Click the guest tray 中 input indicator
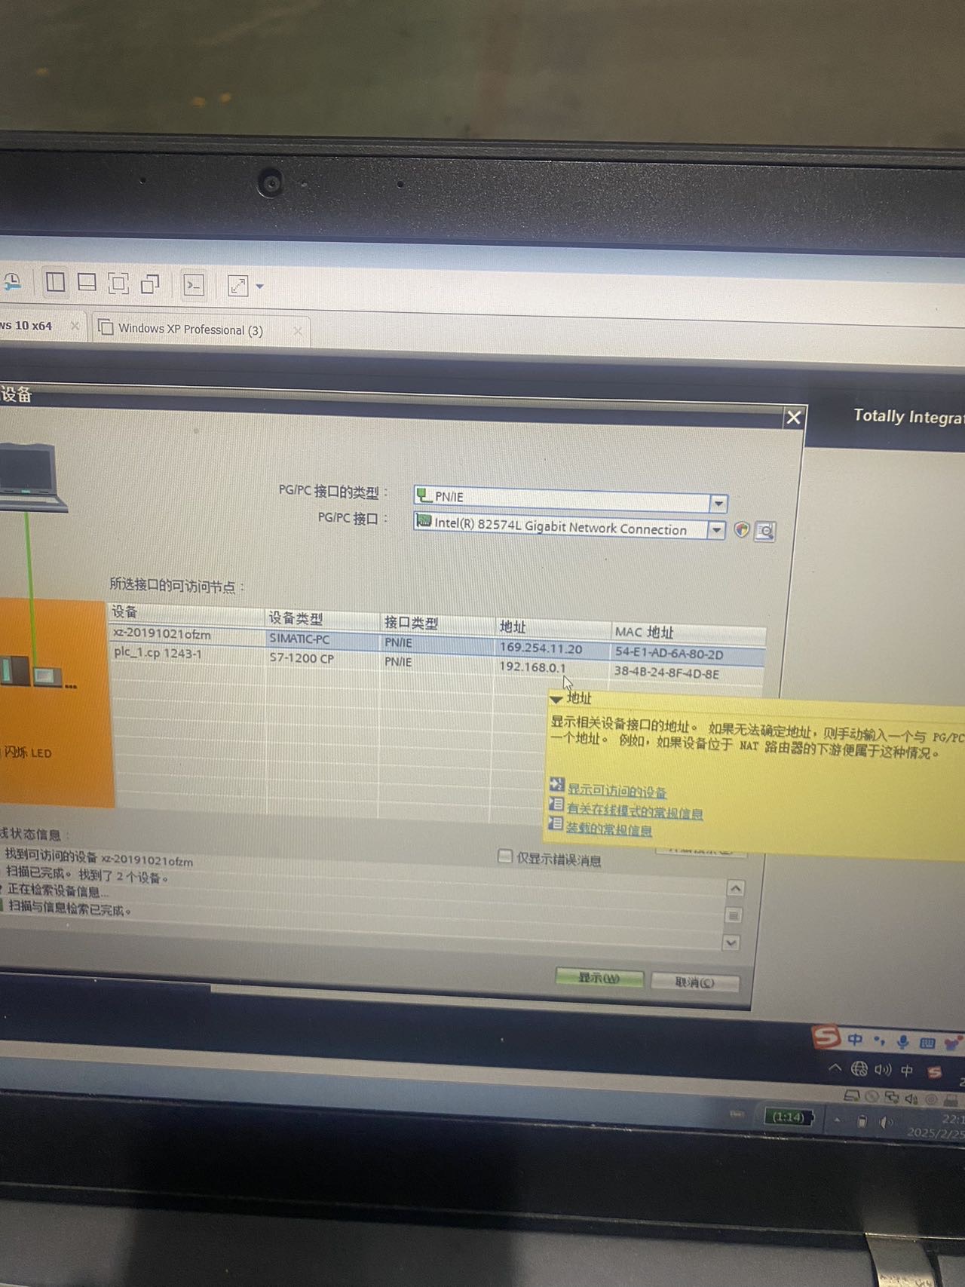 point(907,1071)
